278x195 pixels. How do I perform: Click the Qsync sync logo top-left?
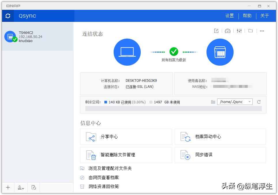click(x=7, y=16)
